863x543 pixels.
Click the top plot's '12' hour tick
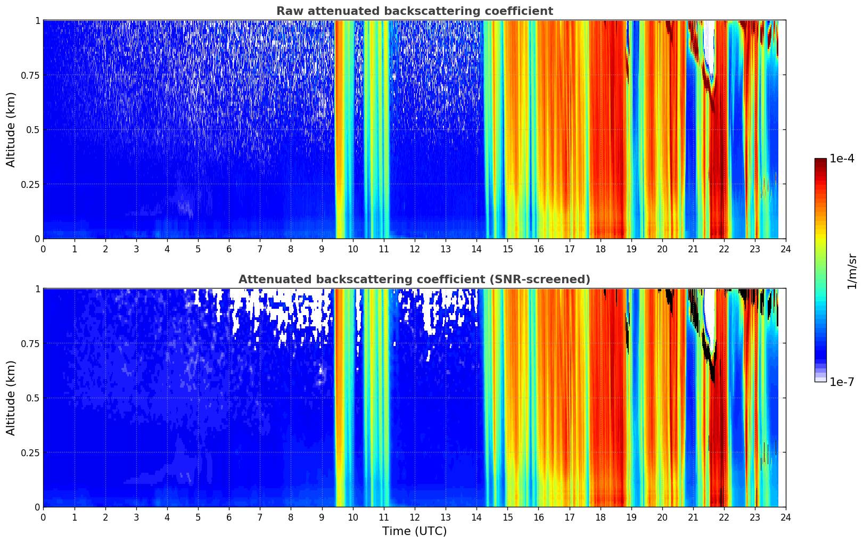point(414,249)
